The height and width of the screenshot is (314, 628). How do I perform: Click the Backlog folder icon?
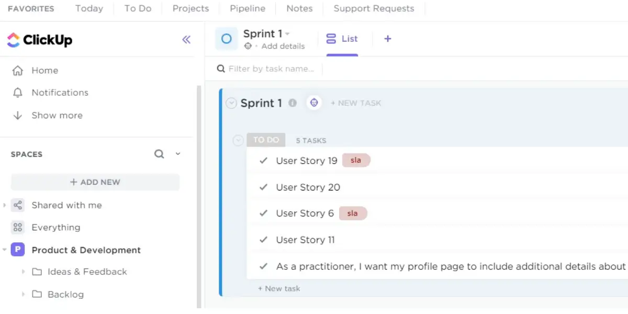coord(37,294)
